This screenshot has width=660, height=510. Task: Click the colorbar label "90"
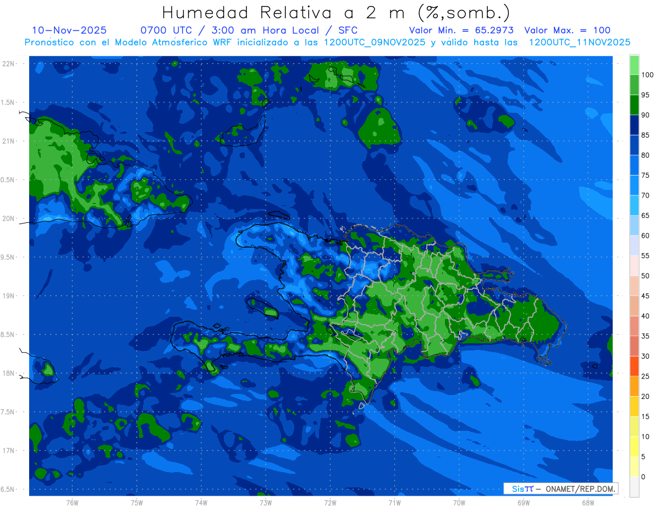(645, 115)
